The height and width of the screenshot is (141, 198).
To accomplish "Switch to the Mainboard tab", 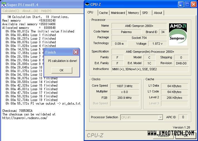I will tap(118, 13).
